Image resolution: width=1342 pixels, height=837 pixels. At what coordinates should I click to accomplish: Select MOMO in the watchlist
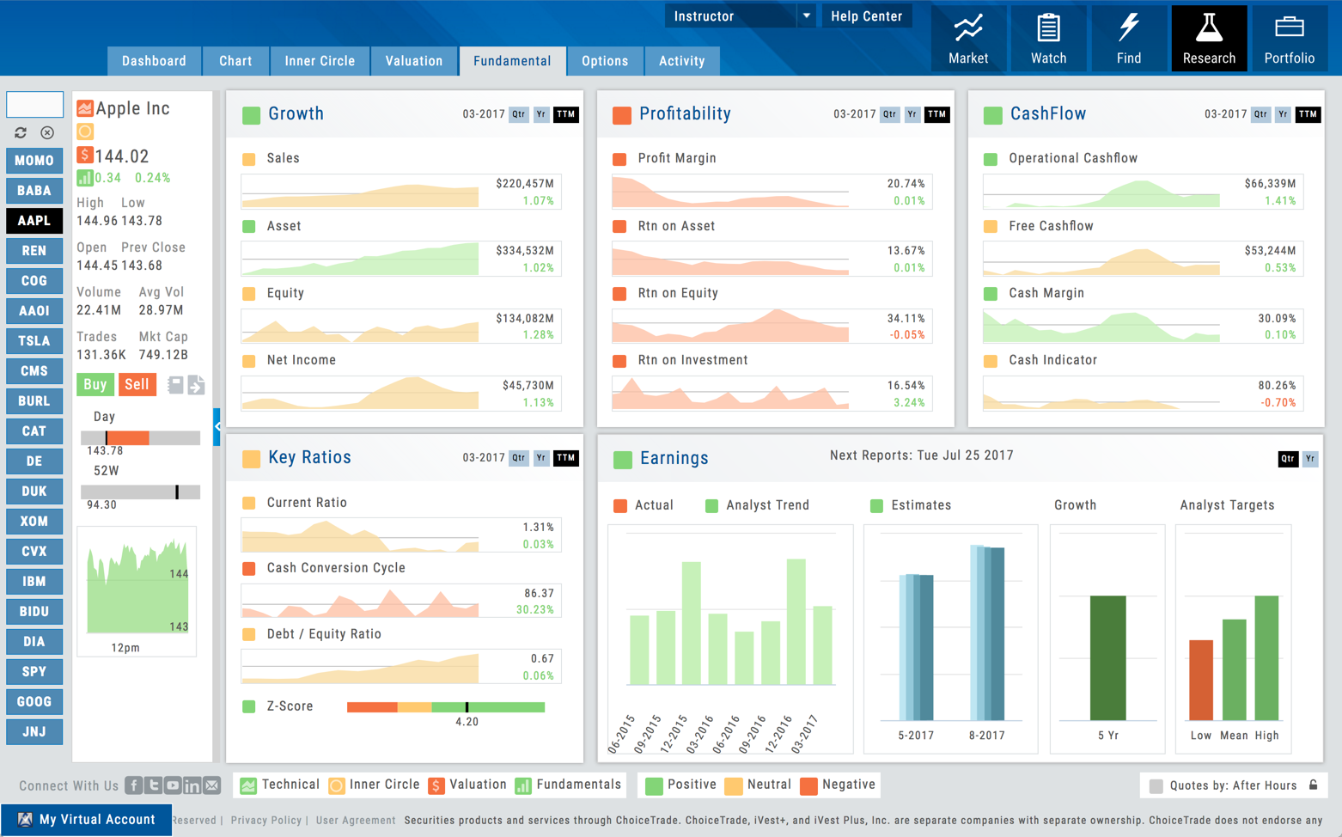(x=34, y=161)
